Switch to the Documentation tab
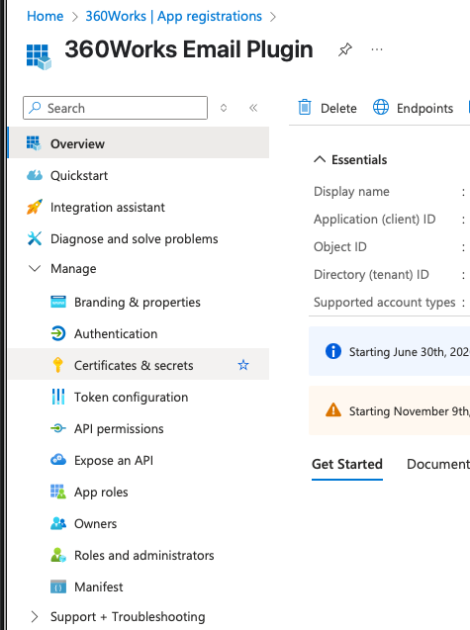Image resolution: width=470 pixels, height=630 pixels. pyautogui.click(x=438, y=464)
